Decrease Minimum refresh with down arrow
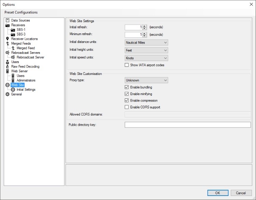Image resolution: width=256 pixels, height=200 pixels. tap(144, 36)
